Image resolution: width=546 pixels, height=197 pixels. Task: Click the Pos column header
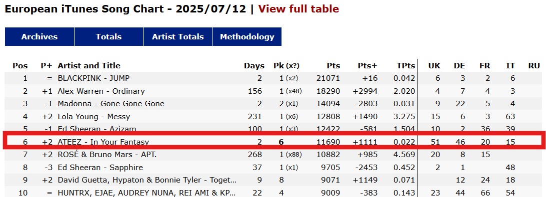point(20,66)
